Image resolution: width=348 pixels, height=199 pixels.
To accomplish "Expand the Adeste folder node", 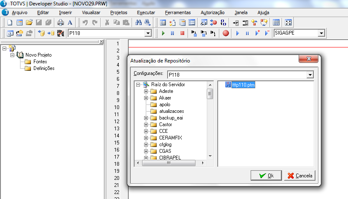I will (146, 91).
